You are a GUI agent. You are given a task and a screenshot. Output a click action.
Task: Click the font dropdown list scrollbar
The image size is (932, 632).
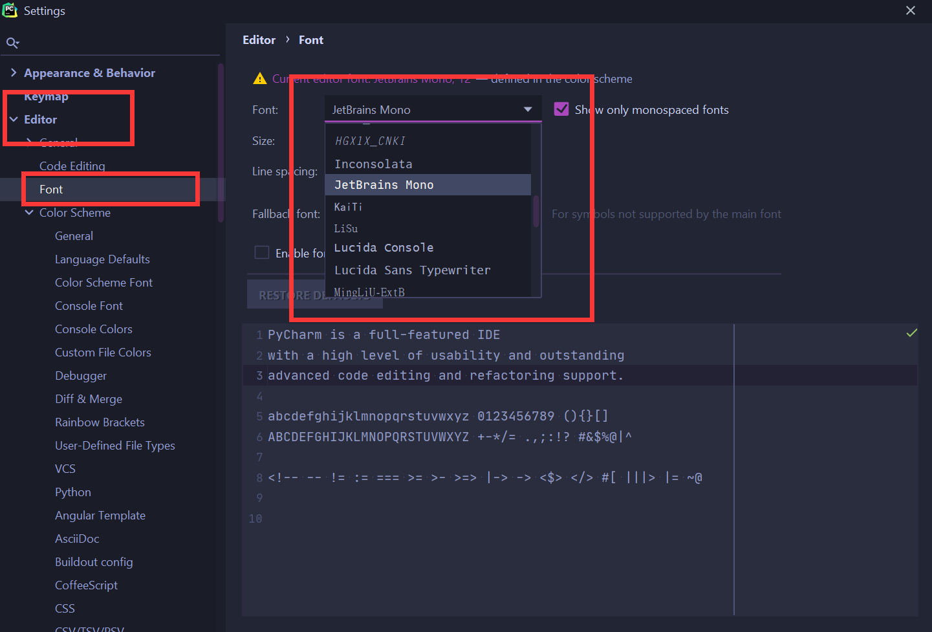click(536, 212)
